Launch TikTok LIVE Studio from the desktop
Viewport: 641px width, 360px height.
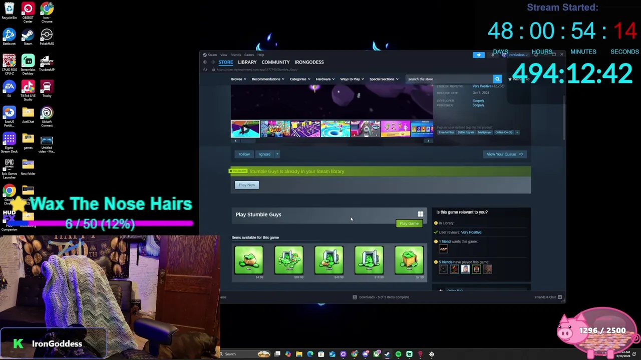tap(28, 91)
